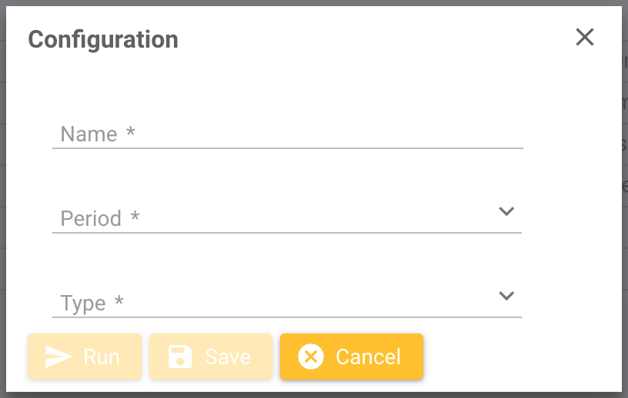This screenshot has width=628, height=398.
Task: Open the Period dropdown field
Action: (x=286, y=218)
